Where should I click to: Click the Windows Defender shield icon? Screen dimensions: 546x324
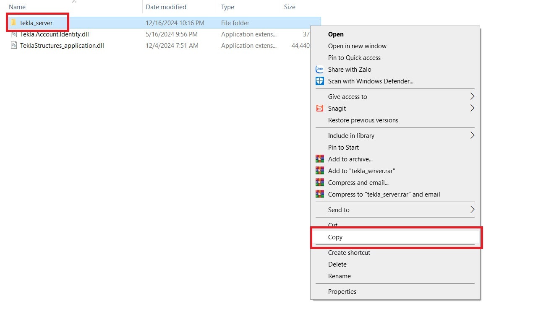coord(320,81)
